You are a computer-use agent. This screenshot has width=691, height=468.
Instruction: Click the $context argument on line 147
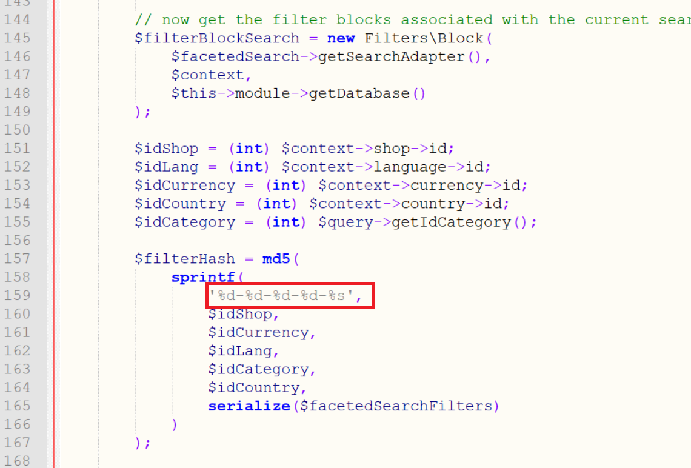click(x=207, y=75)
